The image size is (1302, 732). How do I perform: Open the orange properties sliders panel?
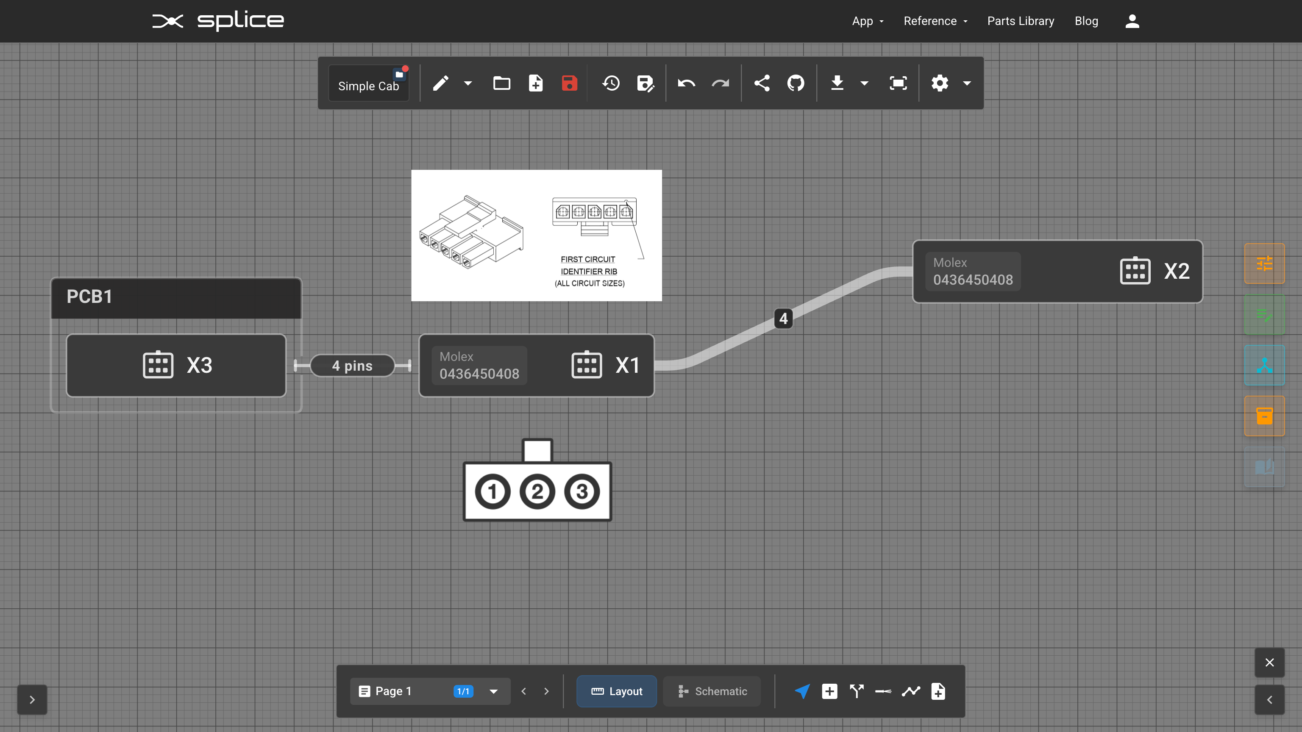click(1264, 263)
